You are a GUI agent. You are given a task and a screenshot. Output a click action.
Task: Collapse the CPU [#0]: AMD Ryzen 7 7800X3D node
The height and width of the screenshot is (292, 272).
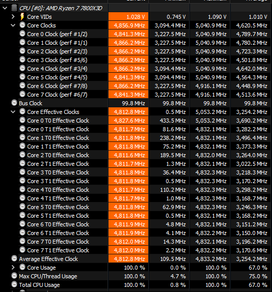tap(5, 8)
